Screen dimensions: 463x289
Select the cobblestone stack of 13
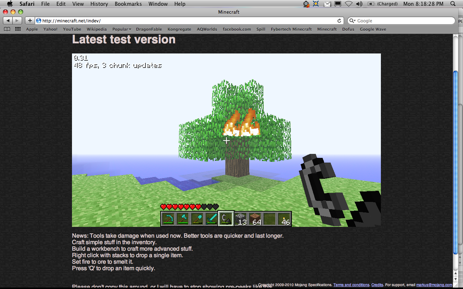point(241,219)
